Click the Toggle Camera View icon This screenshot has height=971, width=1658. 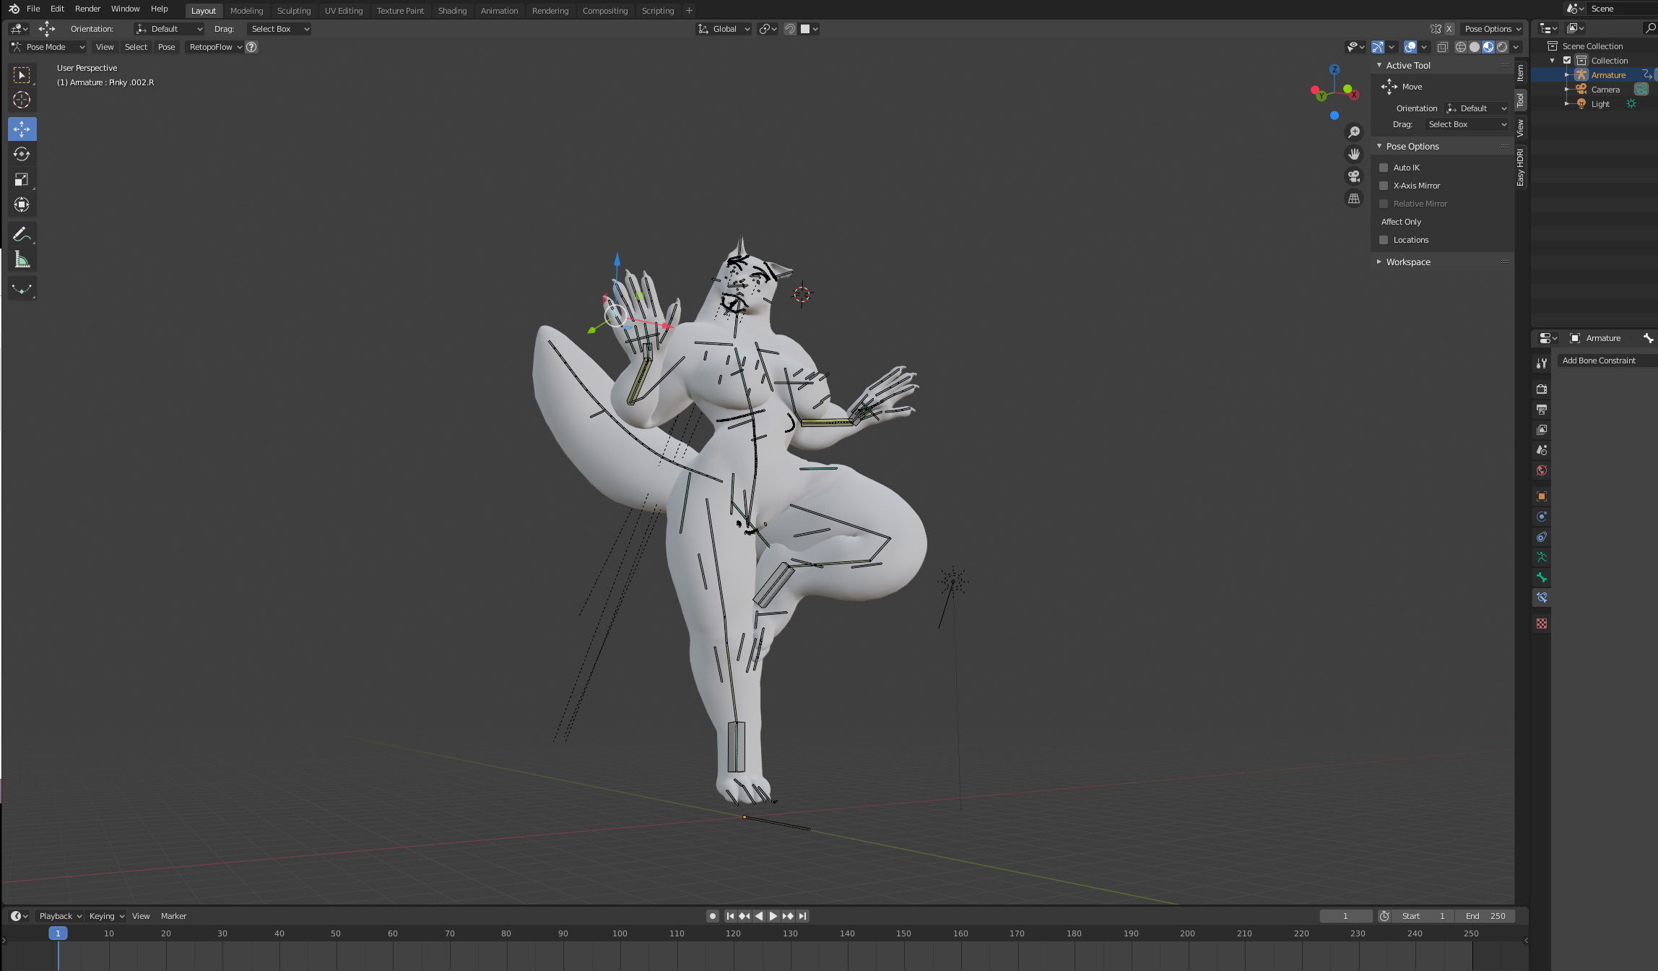coord(1354,176)
